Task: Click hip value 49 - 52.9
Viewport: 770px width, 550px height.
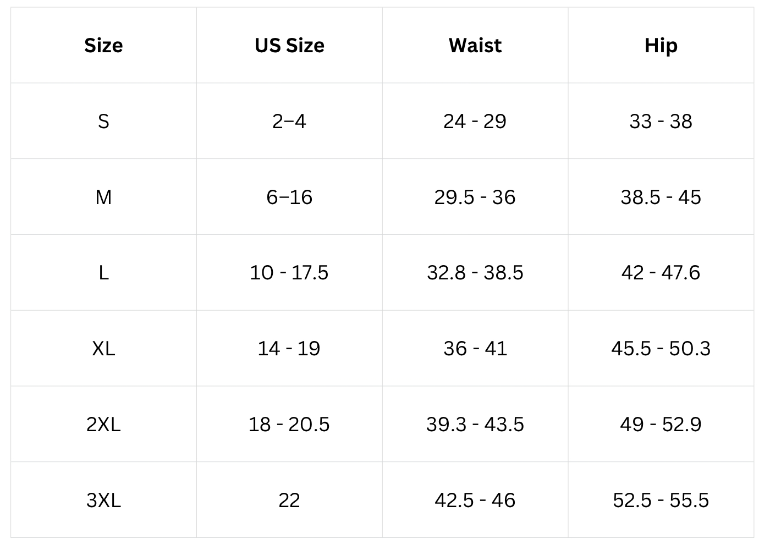Action: [x=661, y=424]
